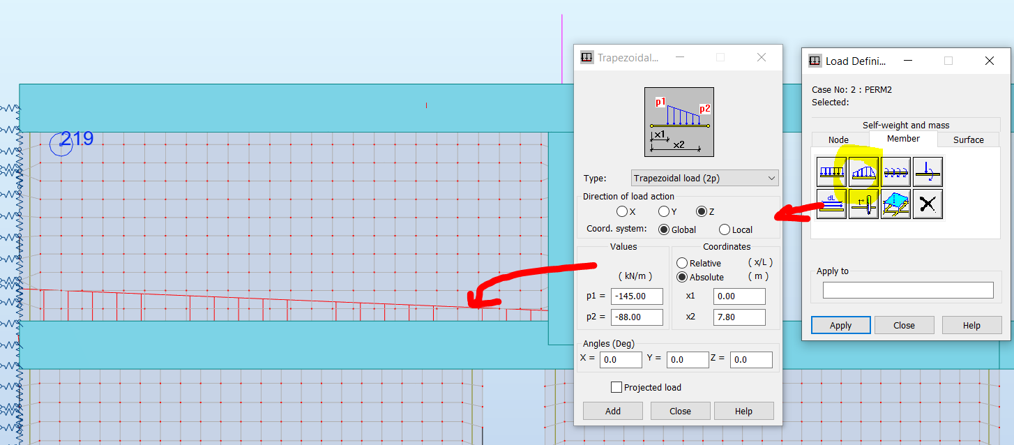Click the Apply button
The width and height of the screenshot is (1014, 445).
(x=840, y=324)
